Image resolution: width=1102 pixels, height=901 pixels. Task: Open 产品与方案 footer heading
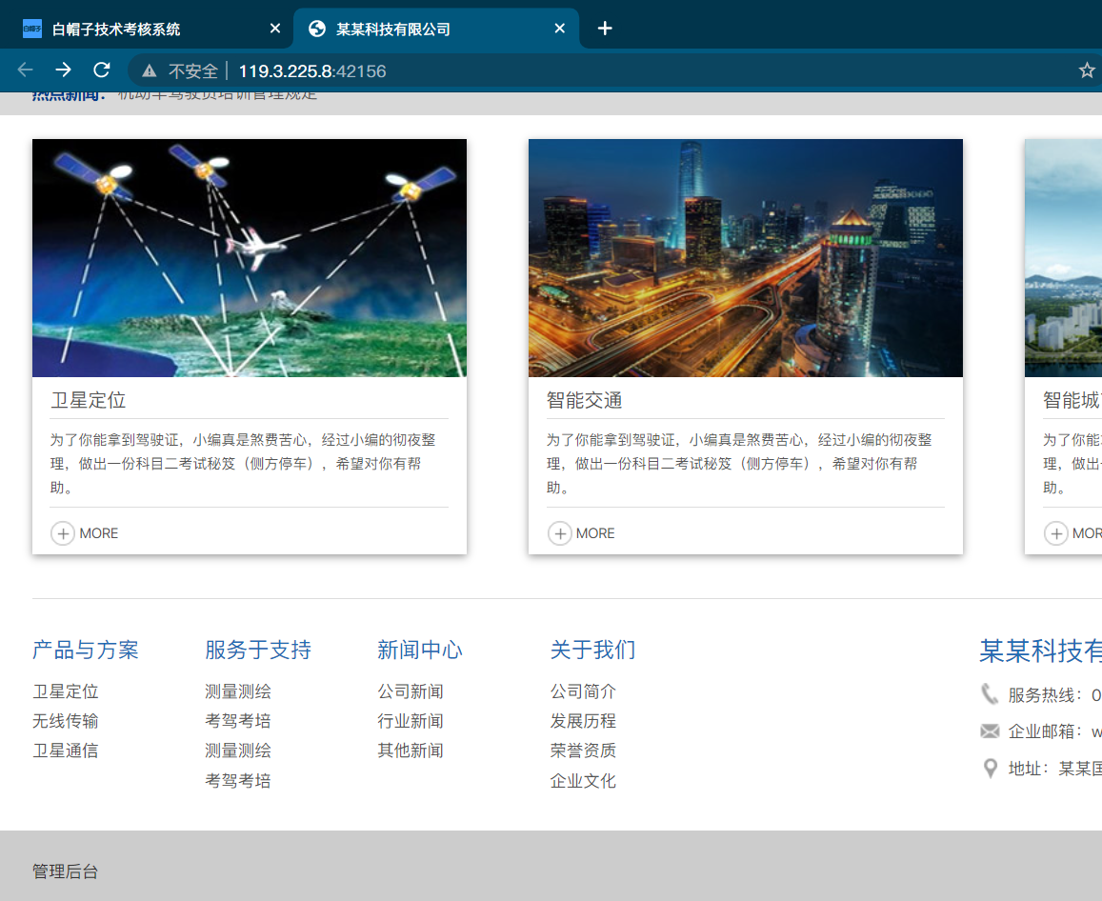[85, 650]
